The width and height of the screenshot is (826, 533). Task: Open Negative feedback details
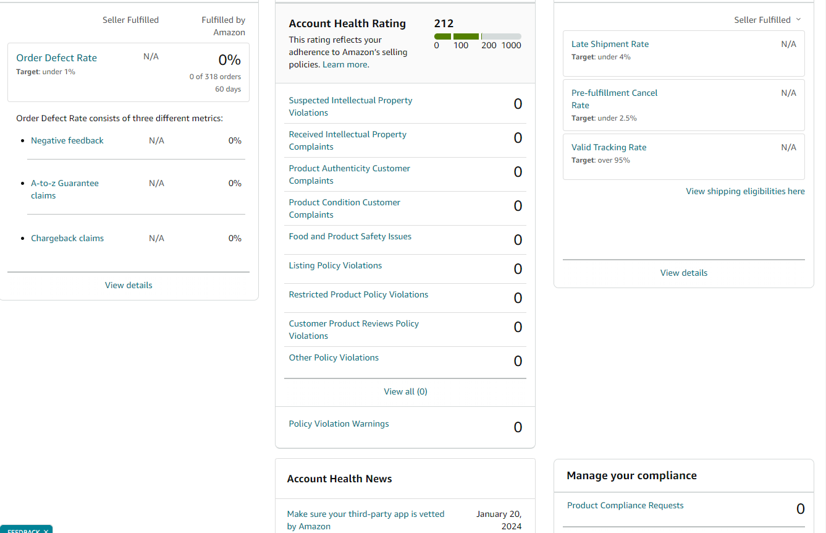pos(67,140)
